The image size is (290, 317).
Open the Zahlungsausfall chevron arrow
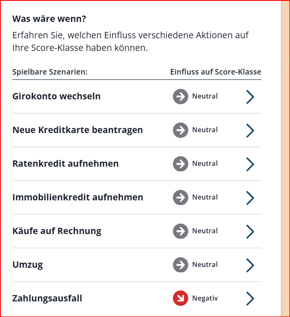tap(250, 298)
